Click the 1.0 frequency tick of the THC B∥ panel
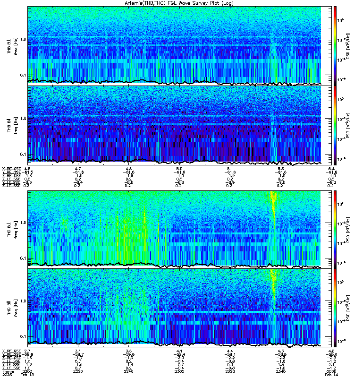This screenshot has width=354, height=378. click(23, 301)
